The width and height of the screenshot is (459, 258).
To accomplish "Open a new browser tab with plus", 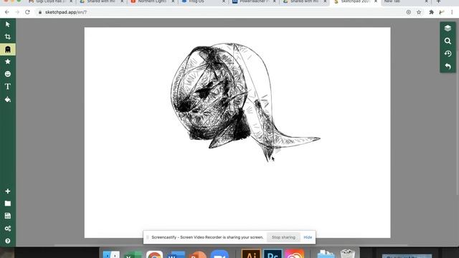I will (438, 1).
